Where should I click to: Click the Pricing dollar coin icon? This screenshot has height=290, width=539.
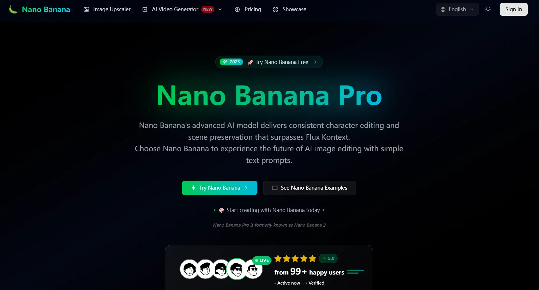coord(237,9)
